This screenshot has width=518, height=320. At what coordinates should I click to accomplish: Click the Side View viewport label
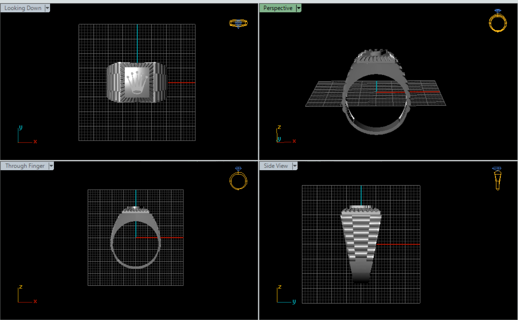coord(276,166)
